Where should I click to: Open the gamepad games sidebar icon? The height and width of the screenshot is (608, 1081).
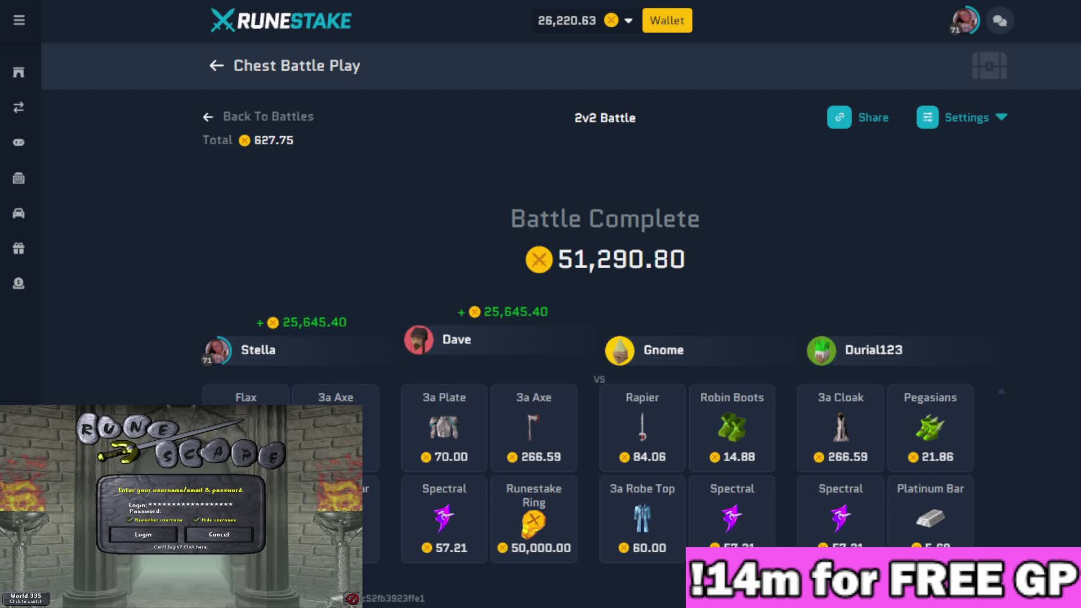(19, 142)
